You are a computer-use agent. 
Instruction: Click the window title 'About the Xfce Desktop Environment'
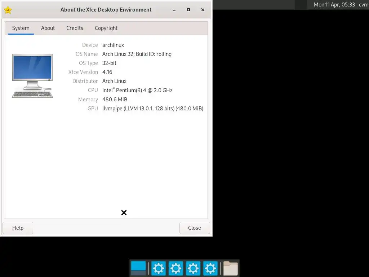tap(106, 10)
